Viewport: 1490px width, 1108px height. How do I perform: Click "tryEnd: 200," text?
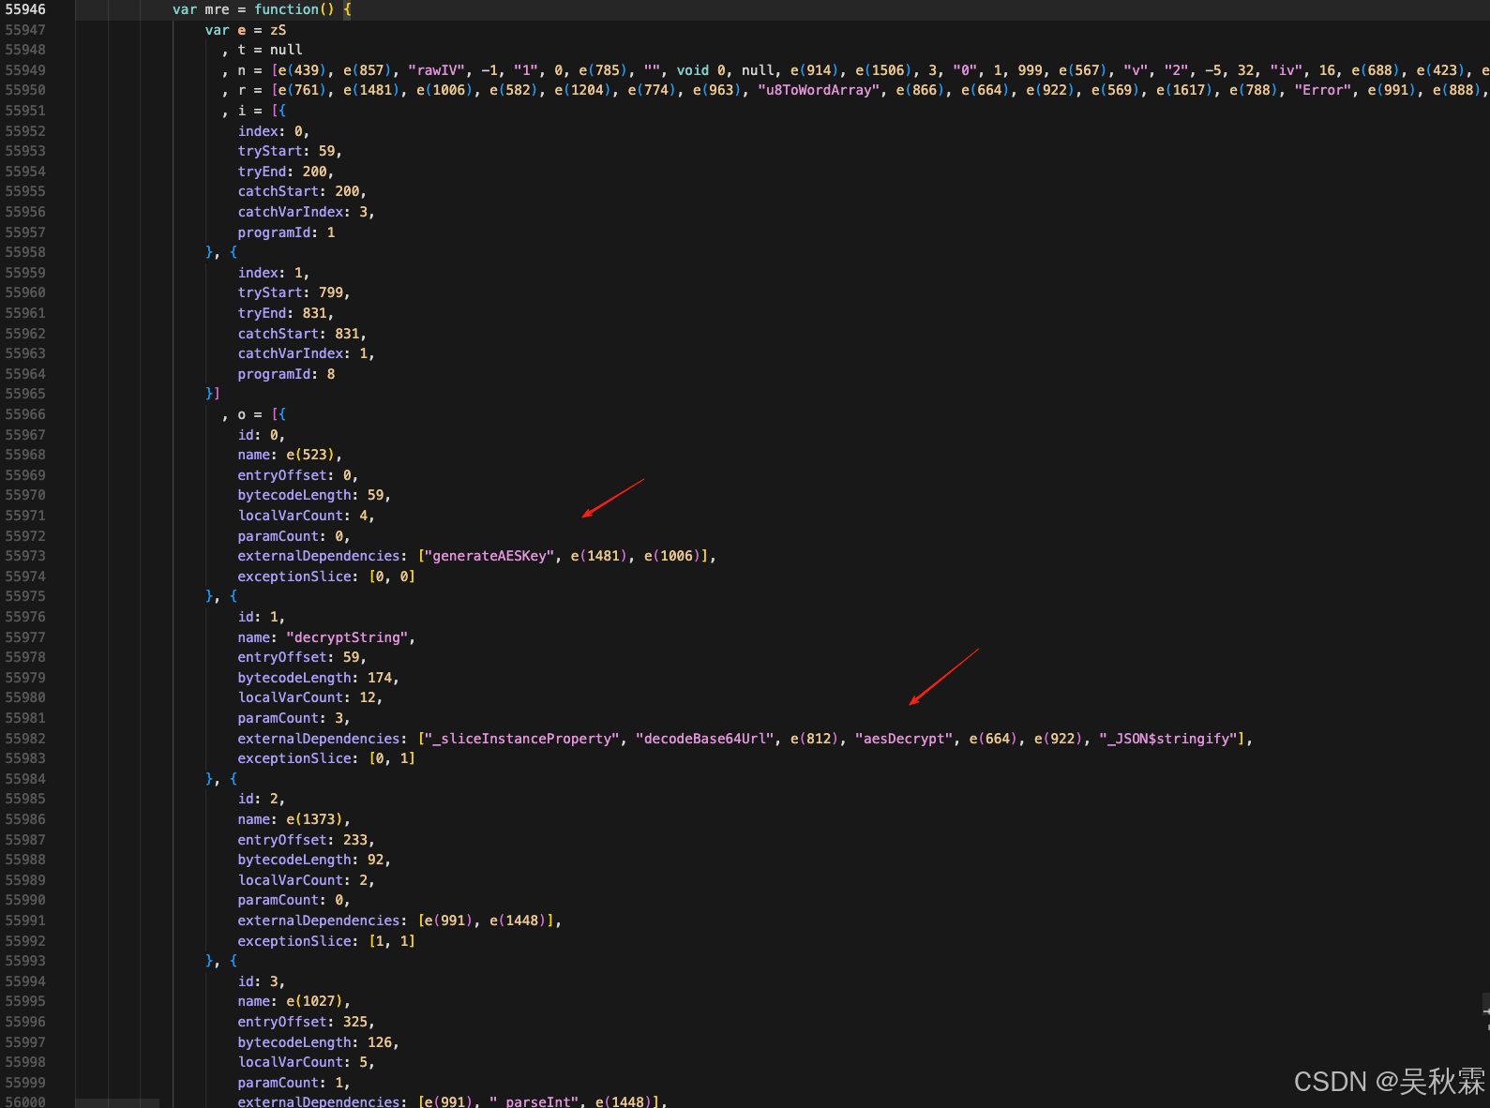coord(286,172)
